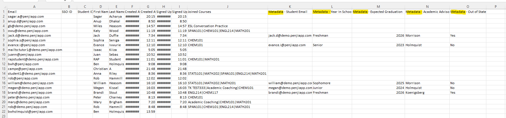Click the SSO ID header cell
This screenshot has height=118, width=506.
pyautogui.click(x=69, y=12)
